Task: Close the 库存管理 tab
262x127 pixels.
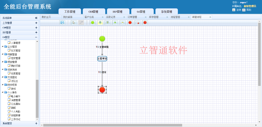Action: tap(167, 17)
